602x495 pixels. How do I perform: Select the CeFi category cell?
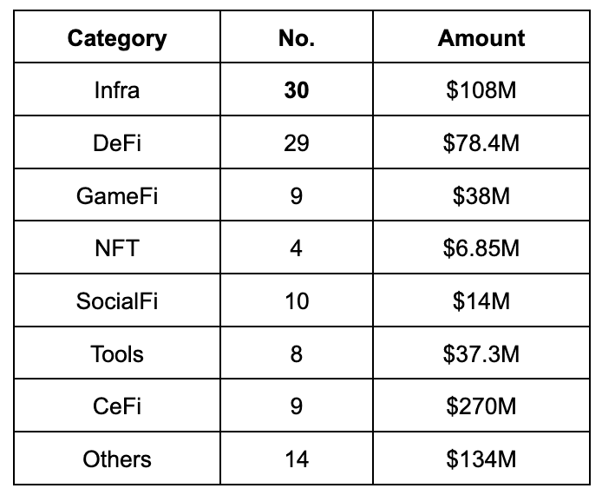[x=117, y=406]
